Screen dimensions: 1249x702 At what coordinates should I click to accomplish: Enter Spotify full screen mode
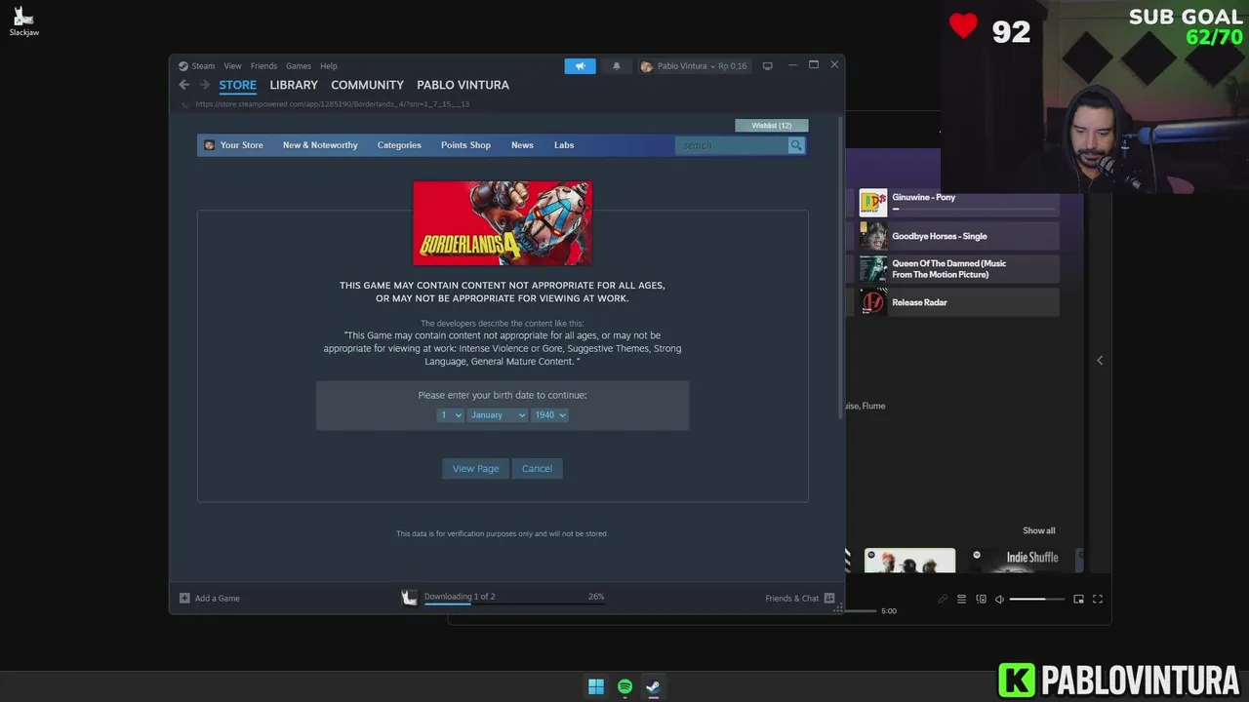(x=1098, y=599)
